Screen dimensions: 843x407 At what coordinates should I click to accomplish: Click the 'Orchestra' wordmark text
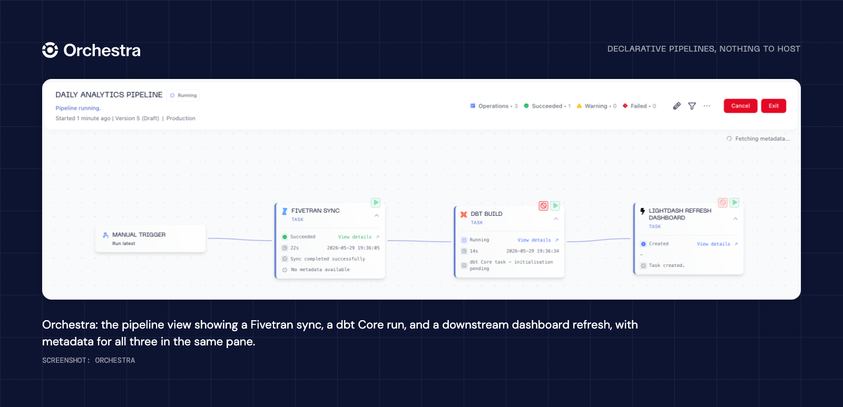point(102,51)
